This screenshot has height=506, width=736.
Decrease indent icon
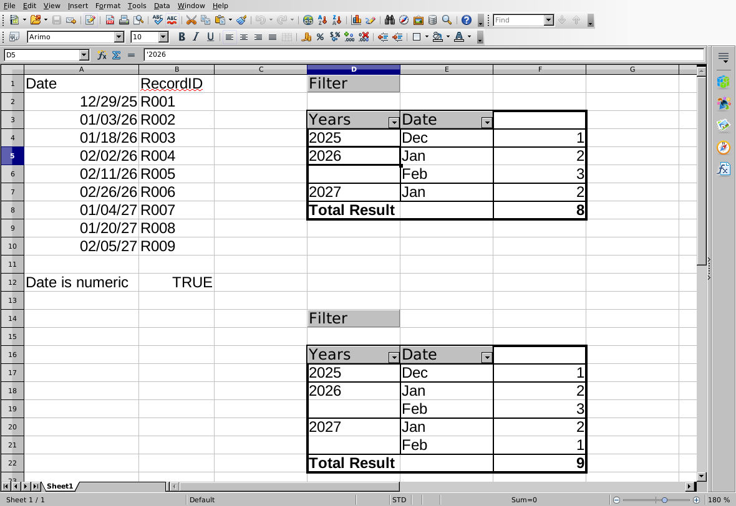(383, 37)
